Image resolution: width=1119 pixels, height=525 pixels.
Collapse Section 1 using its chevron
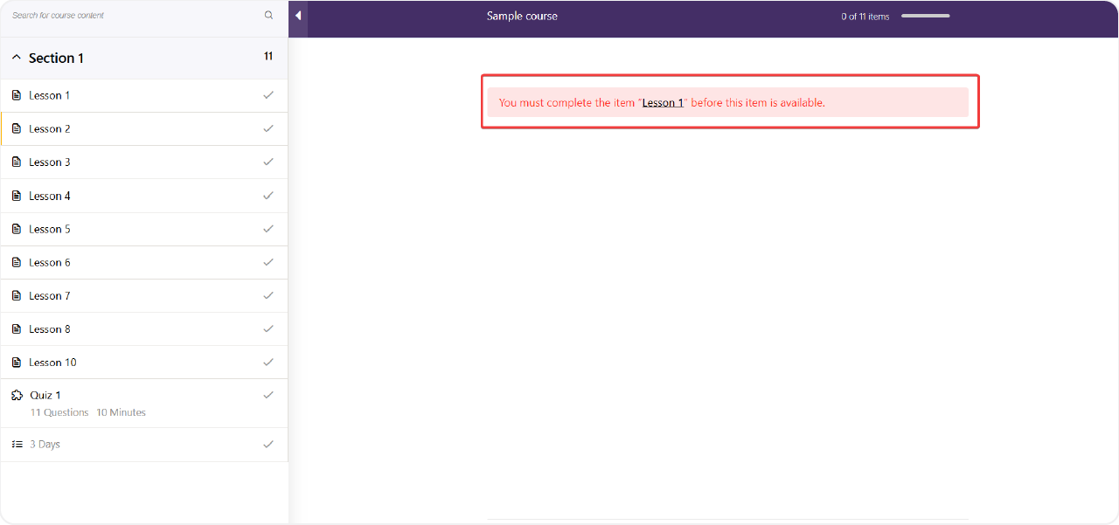16,57
